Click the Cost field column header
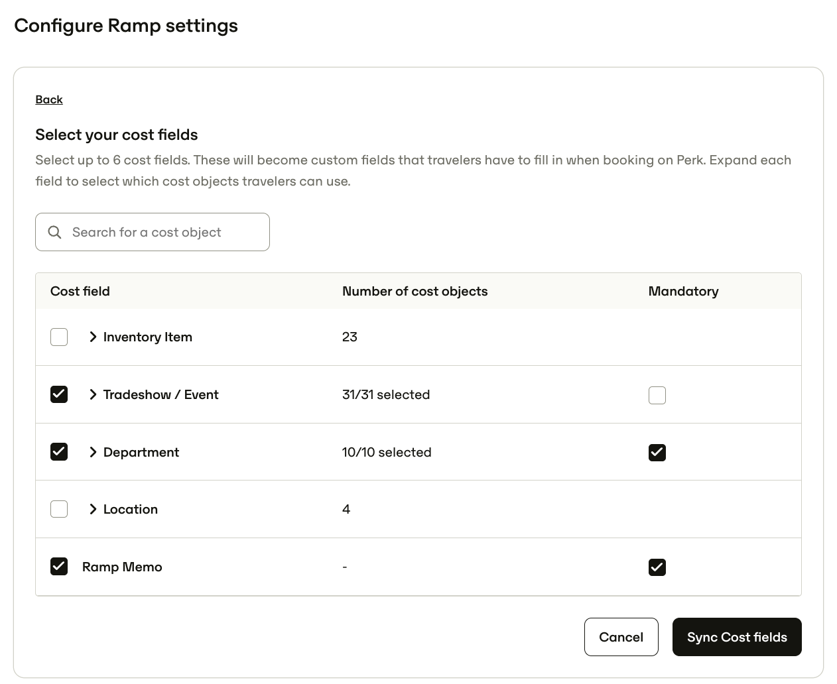 [80, 291]
